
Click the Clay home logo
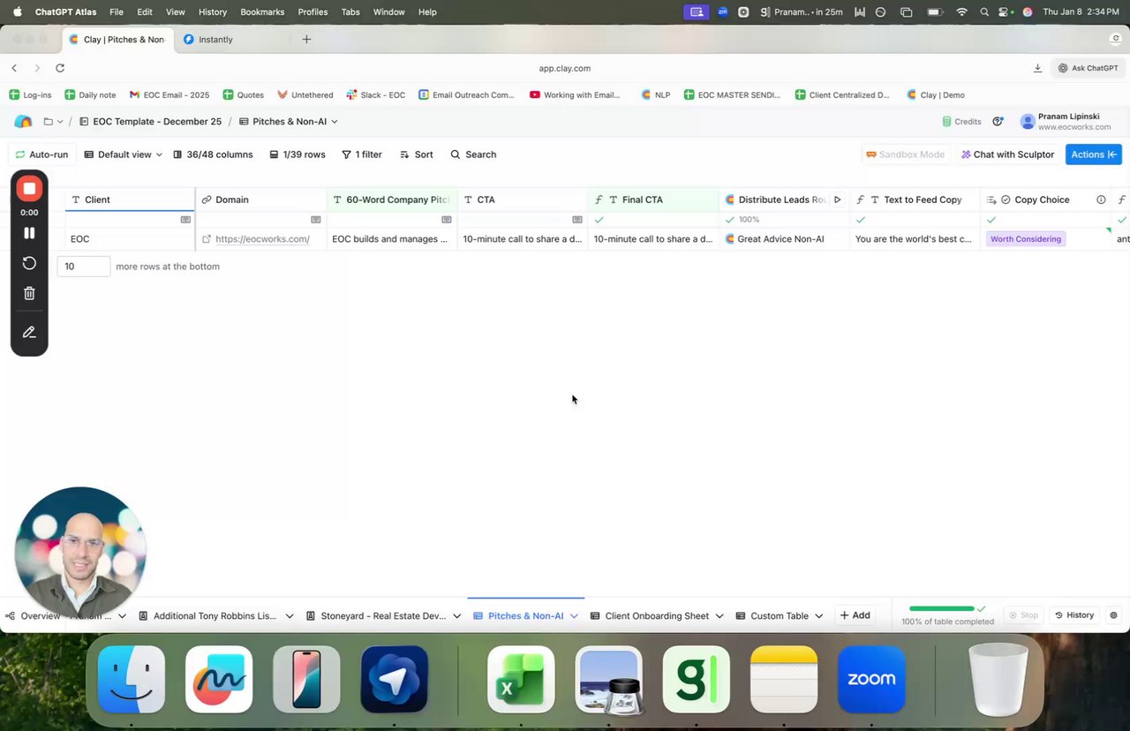point(23,122)
